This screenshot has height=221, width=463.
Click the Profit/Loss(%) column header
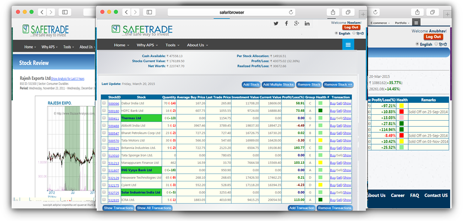pos(293,97)
